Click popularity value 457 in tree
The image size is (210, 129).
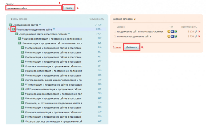coord(99,57)
